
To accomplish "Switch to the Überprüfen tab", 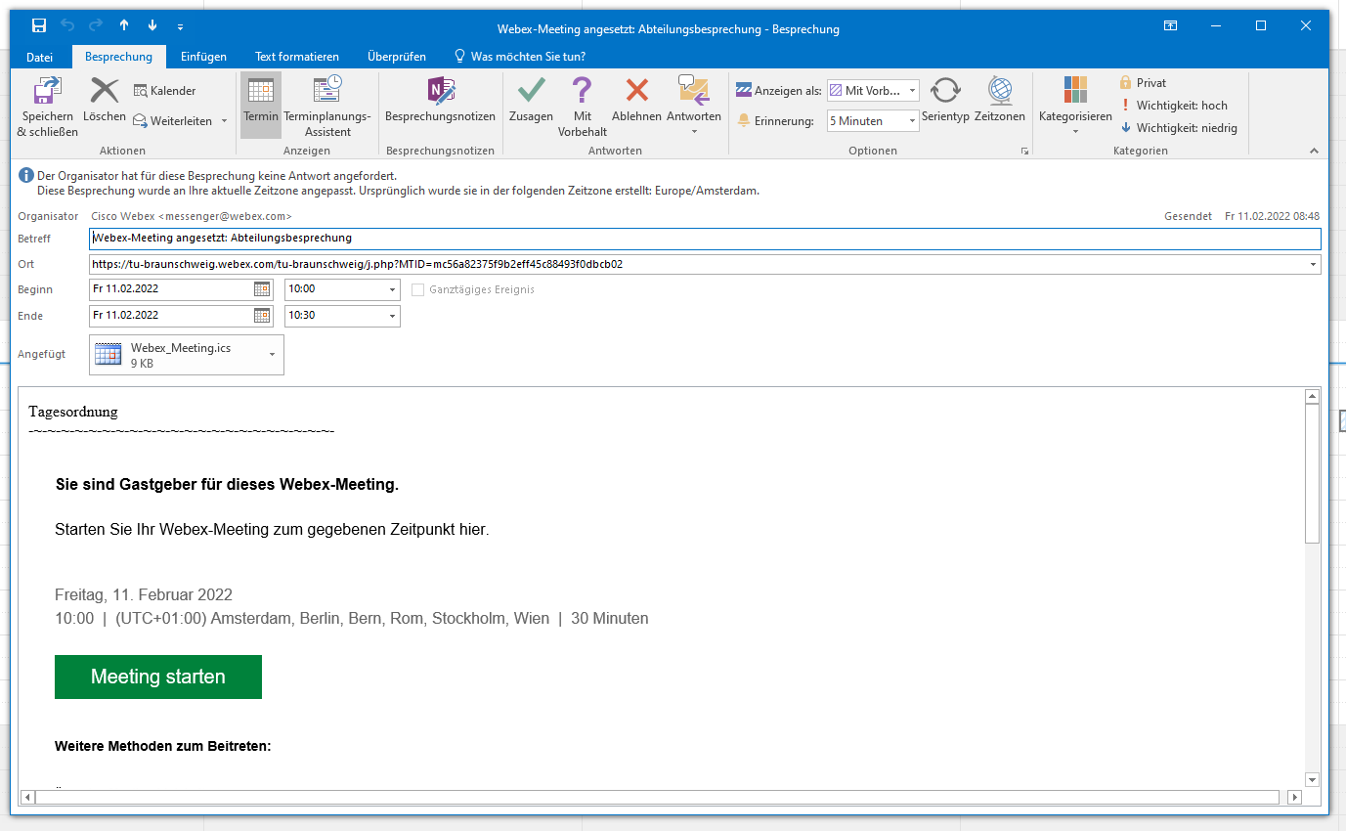I will click(x=395, y=57).
